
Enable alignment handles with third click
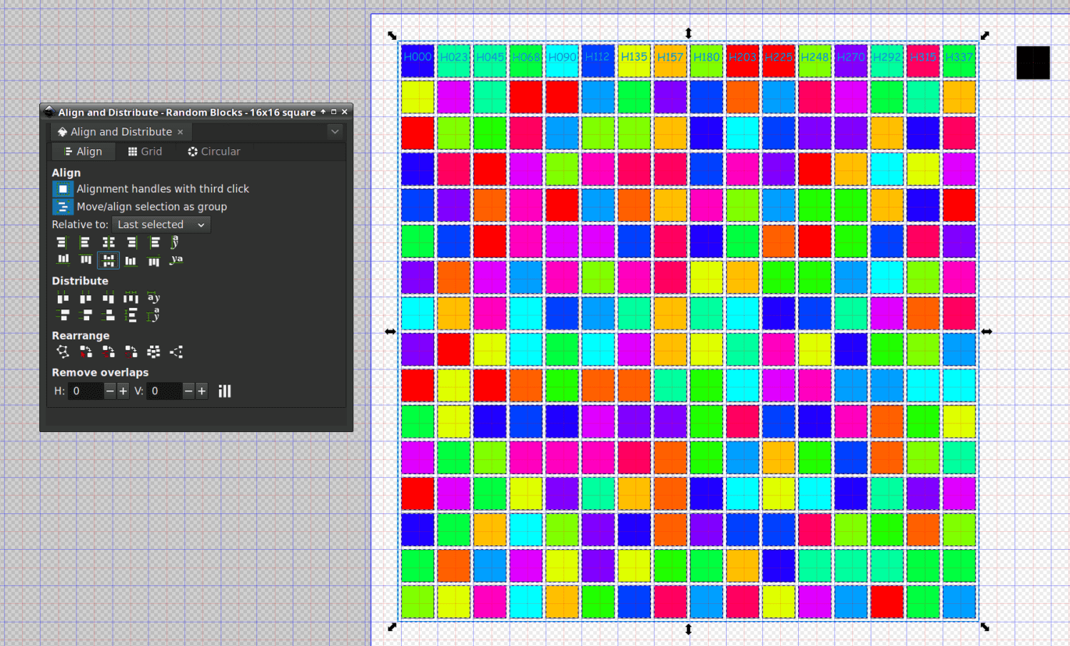tap(63, 188)
